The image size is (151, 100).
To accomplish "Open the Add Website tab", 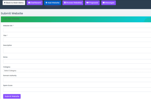I will click(53, 3).
